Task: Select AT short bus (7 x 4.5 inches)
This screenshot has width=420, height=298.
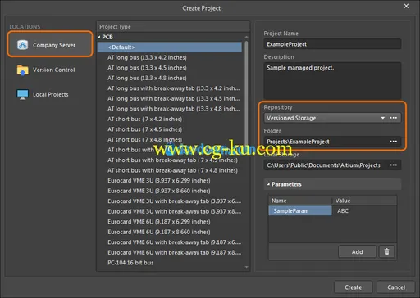Action: click(170, 129)
